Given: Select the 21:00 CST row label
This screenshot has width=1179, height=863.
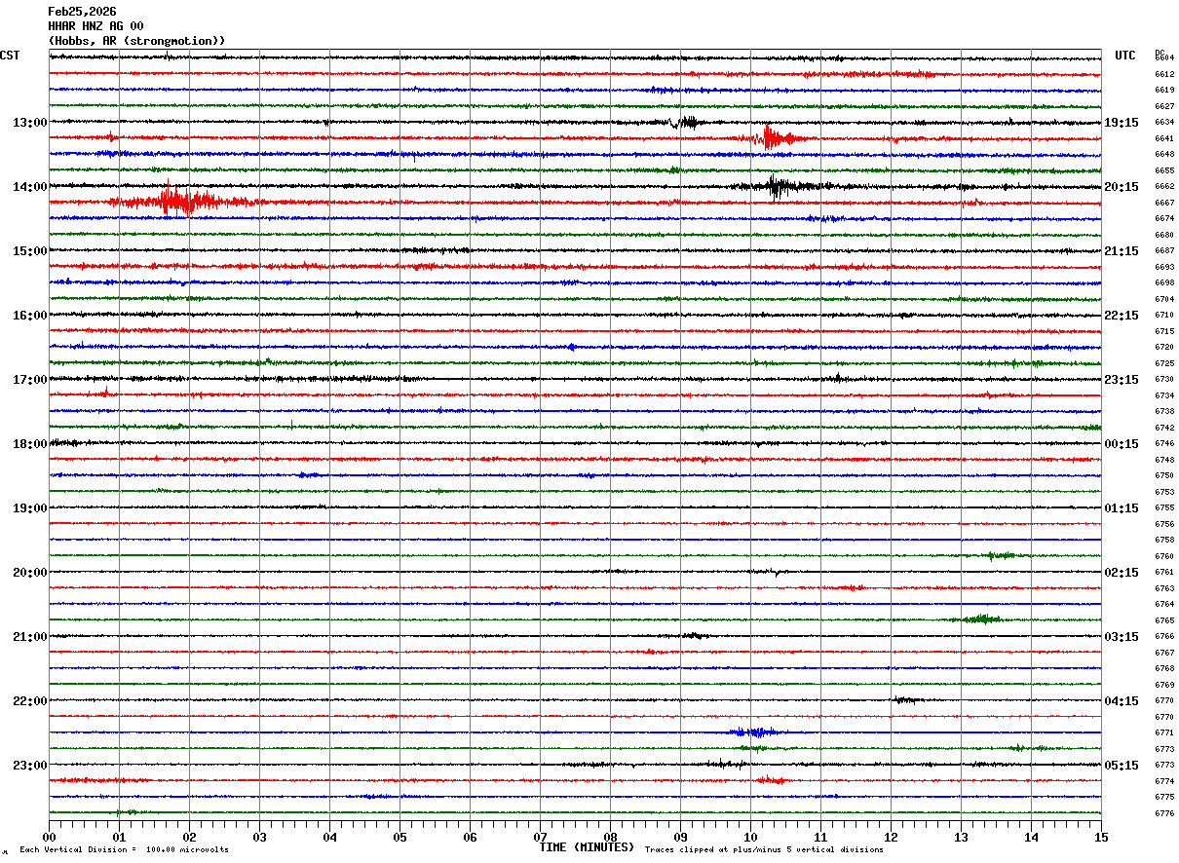Looking at the screenshot, I should [x=30, y=637].
